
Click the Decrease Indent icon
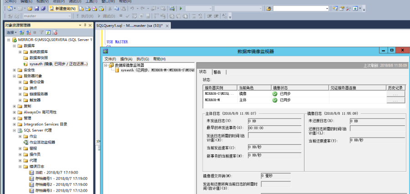coord(209,16)
